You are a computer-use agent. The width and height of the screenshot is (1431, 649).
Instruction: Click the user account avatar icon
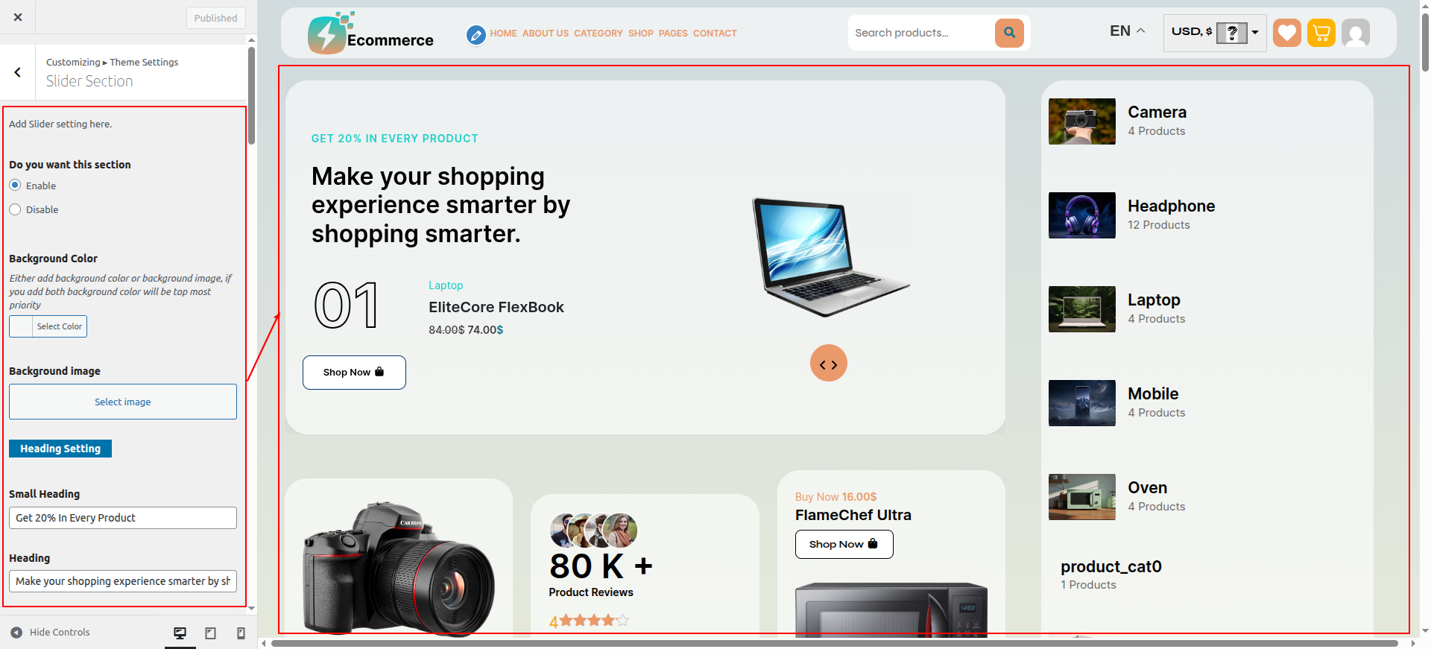(1356, 33)
